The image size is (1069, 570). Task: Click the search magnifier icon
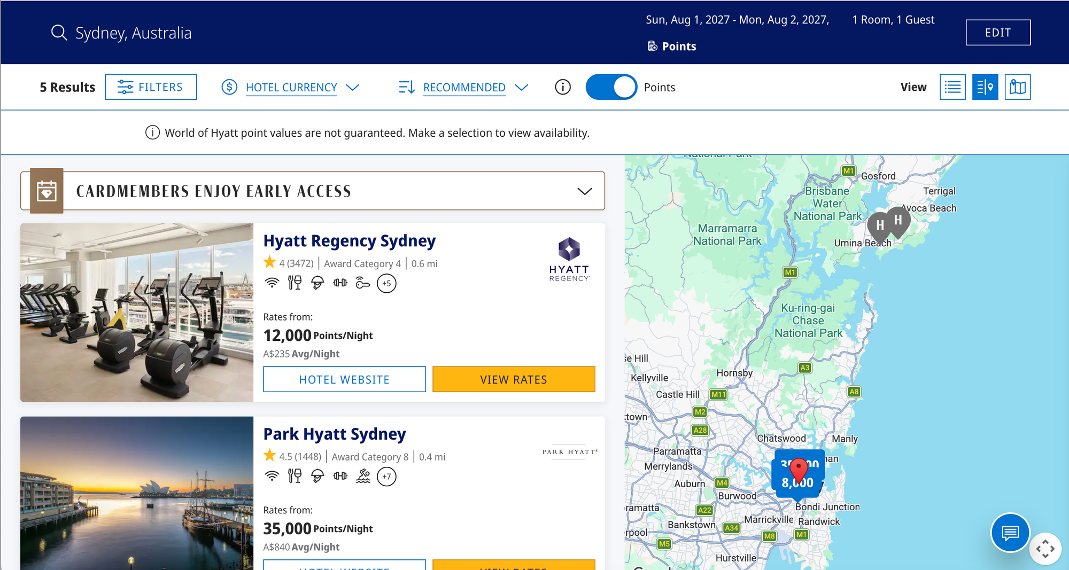pos(59,33)
